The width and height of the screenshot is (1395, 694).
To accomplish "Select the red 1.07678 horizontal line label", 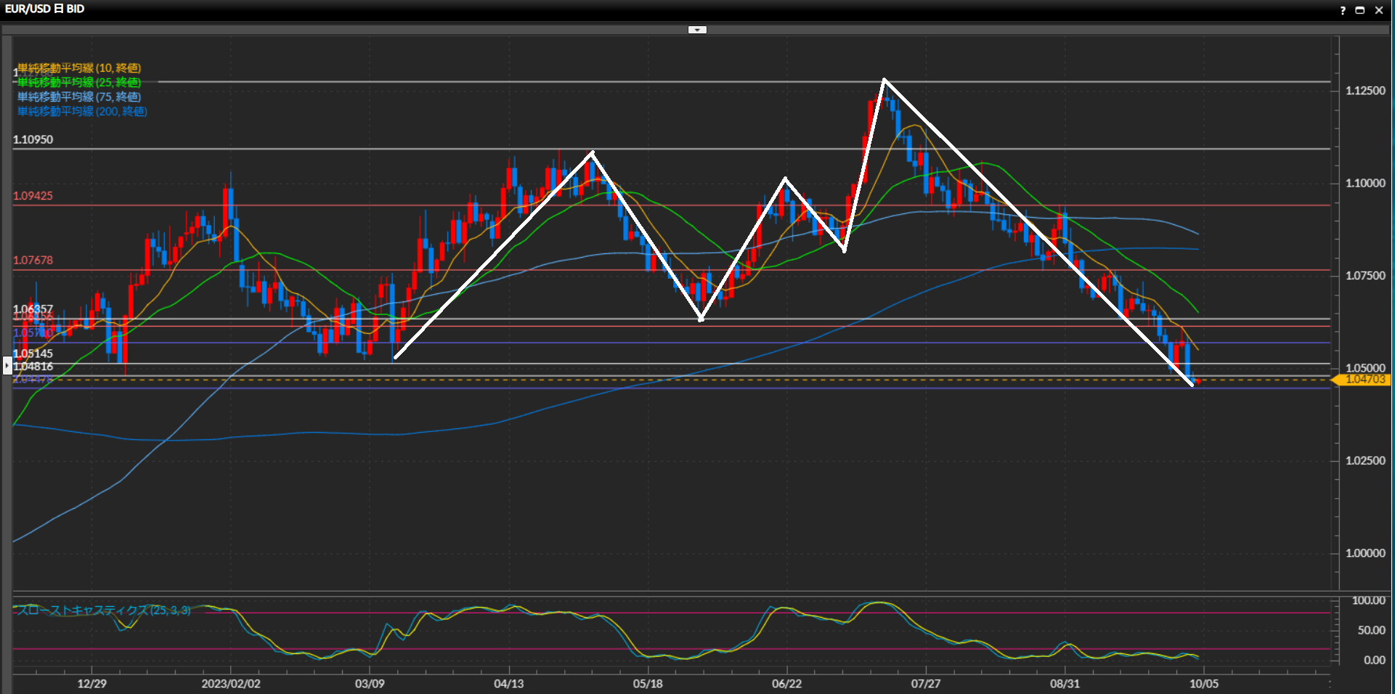I will tap(33, 261).
